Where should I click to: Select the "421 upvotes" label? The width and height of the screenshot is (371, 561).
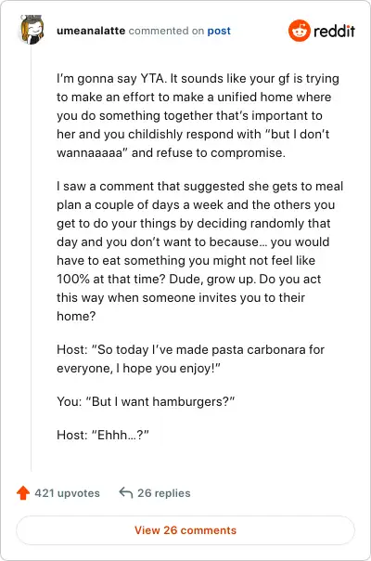pyautogui.click(x=67, y=493)
